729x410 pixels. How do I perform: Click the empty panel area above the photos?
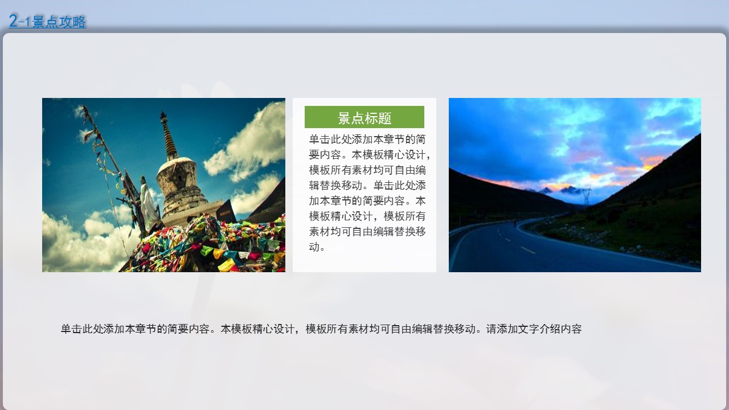(x=364, y=65)
